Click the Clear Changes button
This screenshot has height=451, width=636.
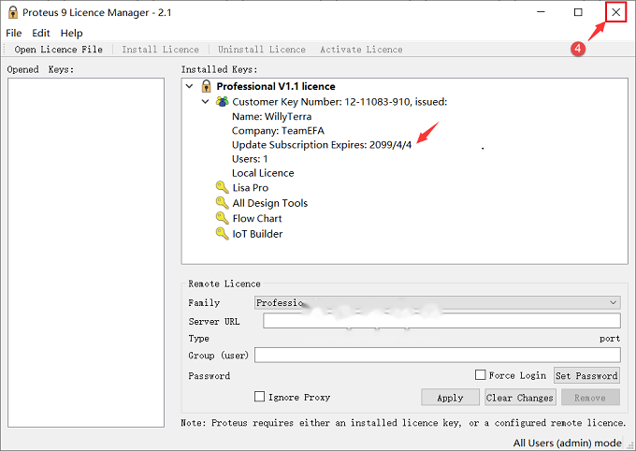click(520, 398)
